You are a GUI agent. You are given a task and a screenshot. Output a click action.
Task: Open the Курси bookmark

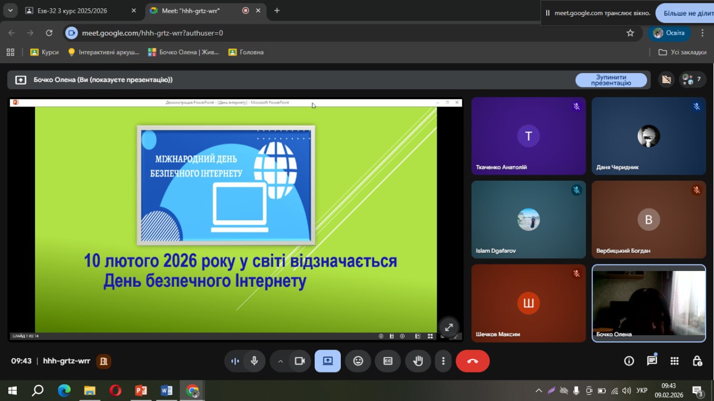(x=45, y=52)
